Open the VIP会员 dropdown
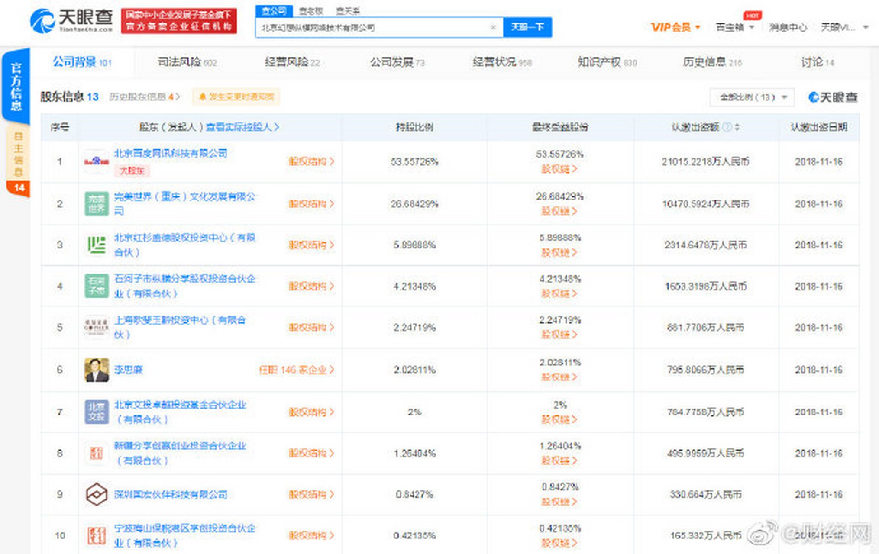The image size is (879, 554). tap(675, 27)
